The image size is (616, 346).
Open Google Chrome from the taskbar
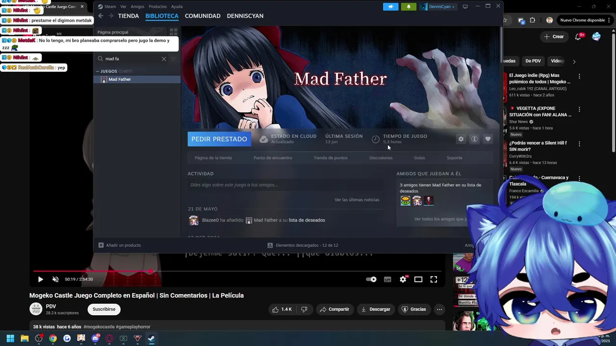(x=53, y=338)
